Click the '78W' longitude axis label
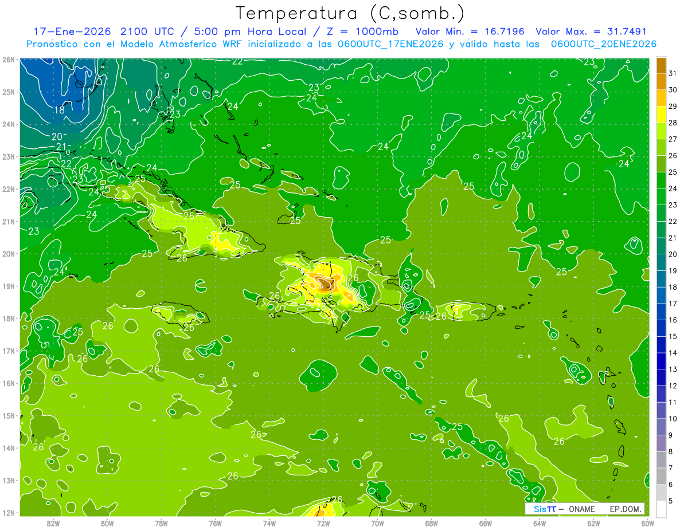Viewport: 688px width, 531px height. (161, 523)
